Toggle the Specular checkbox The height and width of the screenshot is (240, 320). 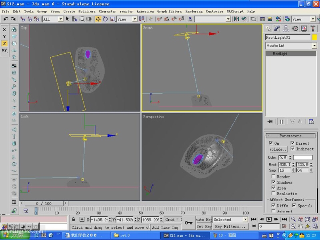click(294, 205)
